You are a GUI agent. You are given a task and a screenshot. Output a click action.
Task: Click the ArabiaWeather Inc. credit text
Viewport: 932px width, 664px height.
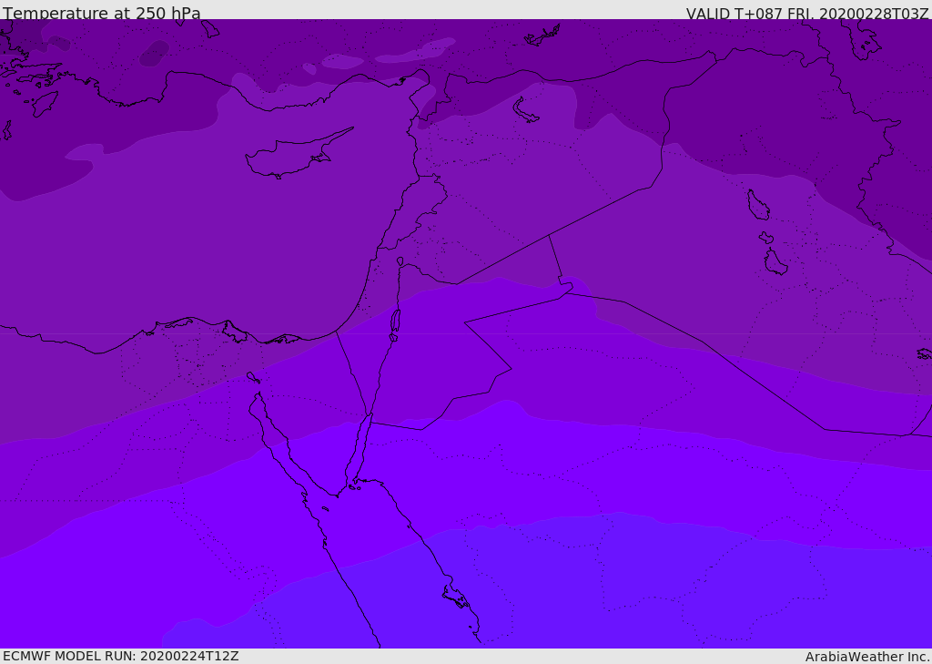[x=867, y=657]
